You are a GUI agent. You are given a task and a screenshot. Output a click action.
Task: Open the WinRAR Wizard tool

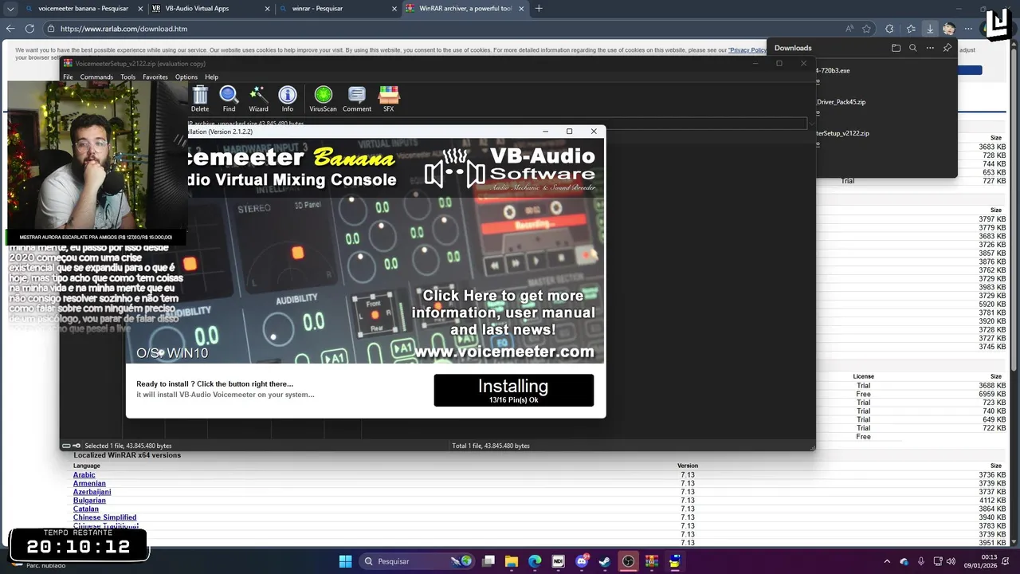258,100
